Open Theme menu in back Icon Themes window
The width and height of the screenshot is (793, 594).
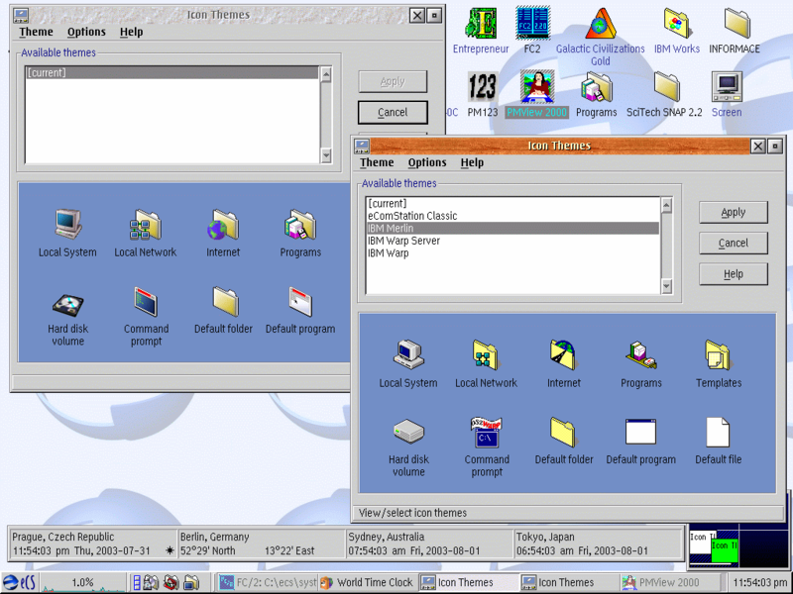click(x=36, y=32)
